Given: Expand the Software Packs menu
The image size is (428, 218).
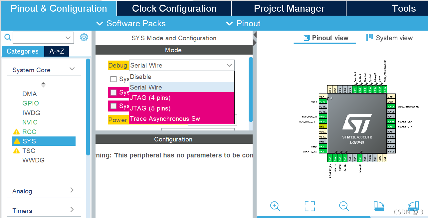Looking at the screenshot, I should tap(131, 24).
